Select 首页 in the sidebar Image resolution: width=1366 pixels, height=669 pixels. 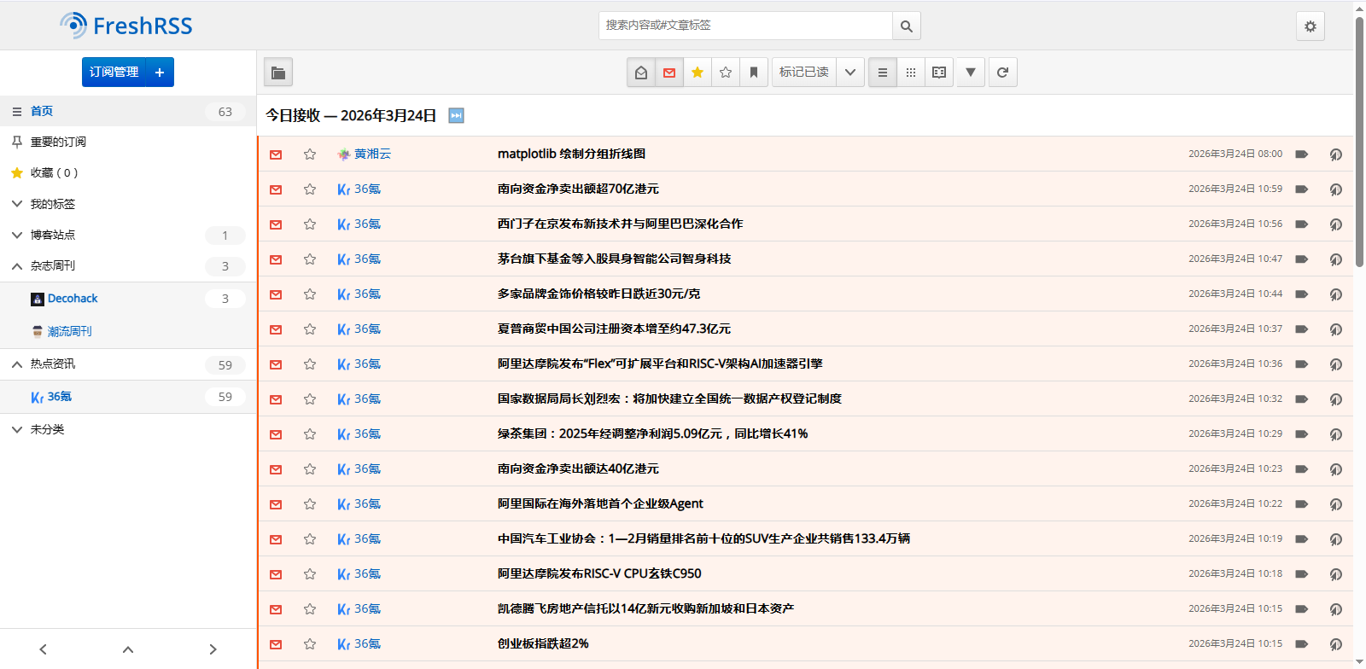pyautogui.click(x=42, y=111)
